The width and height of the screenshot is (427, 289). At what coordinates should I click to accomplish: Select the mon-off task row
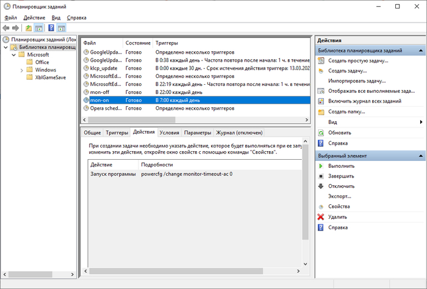196,92
